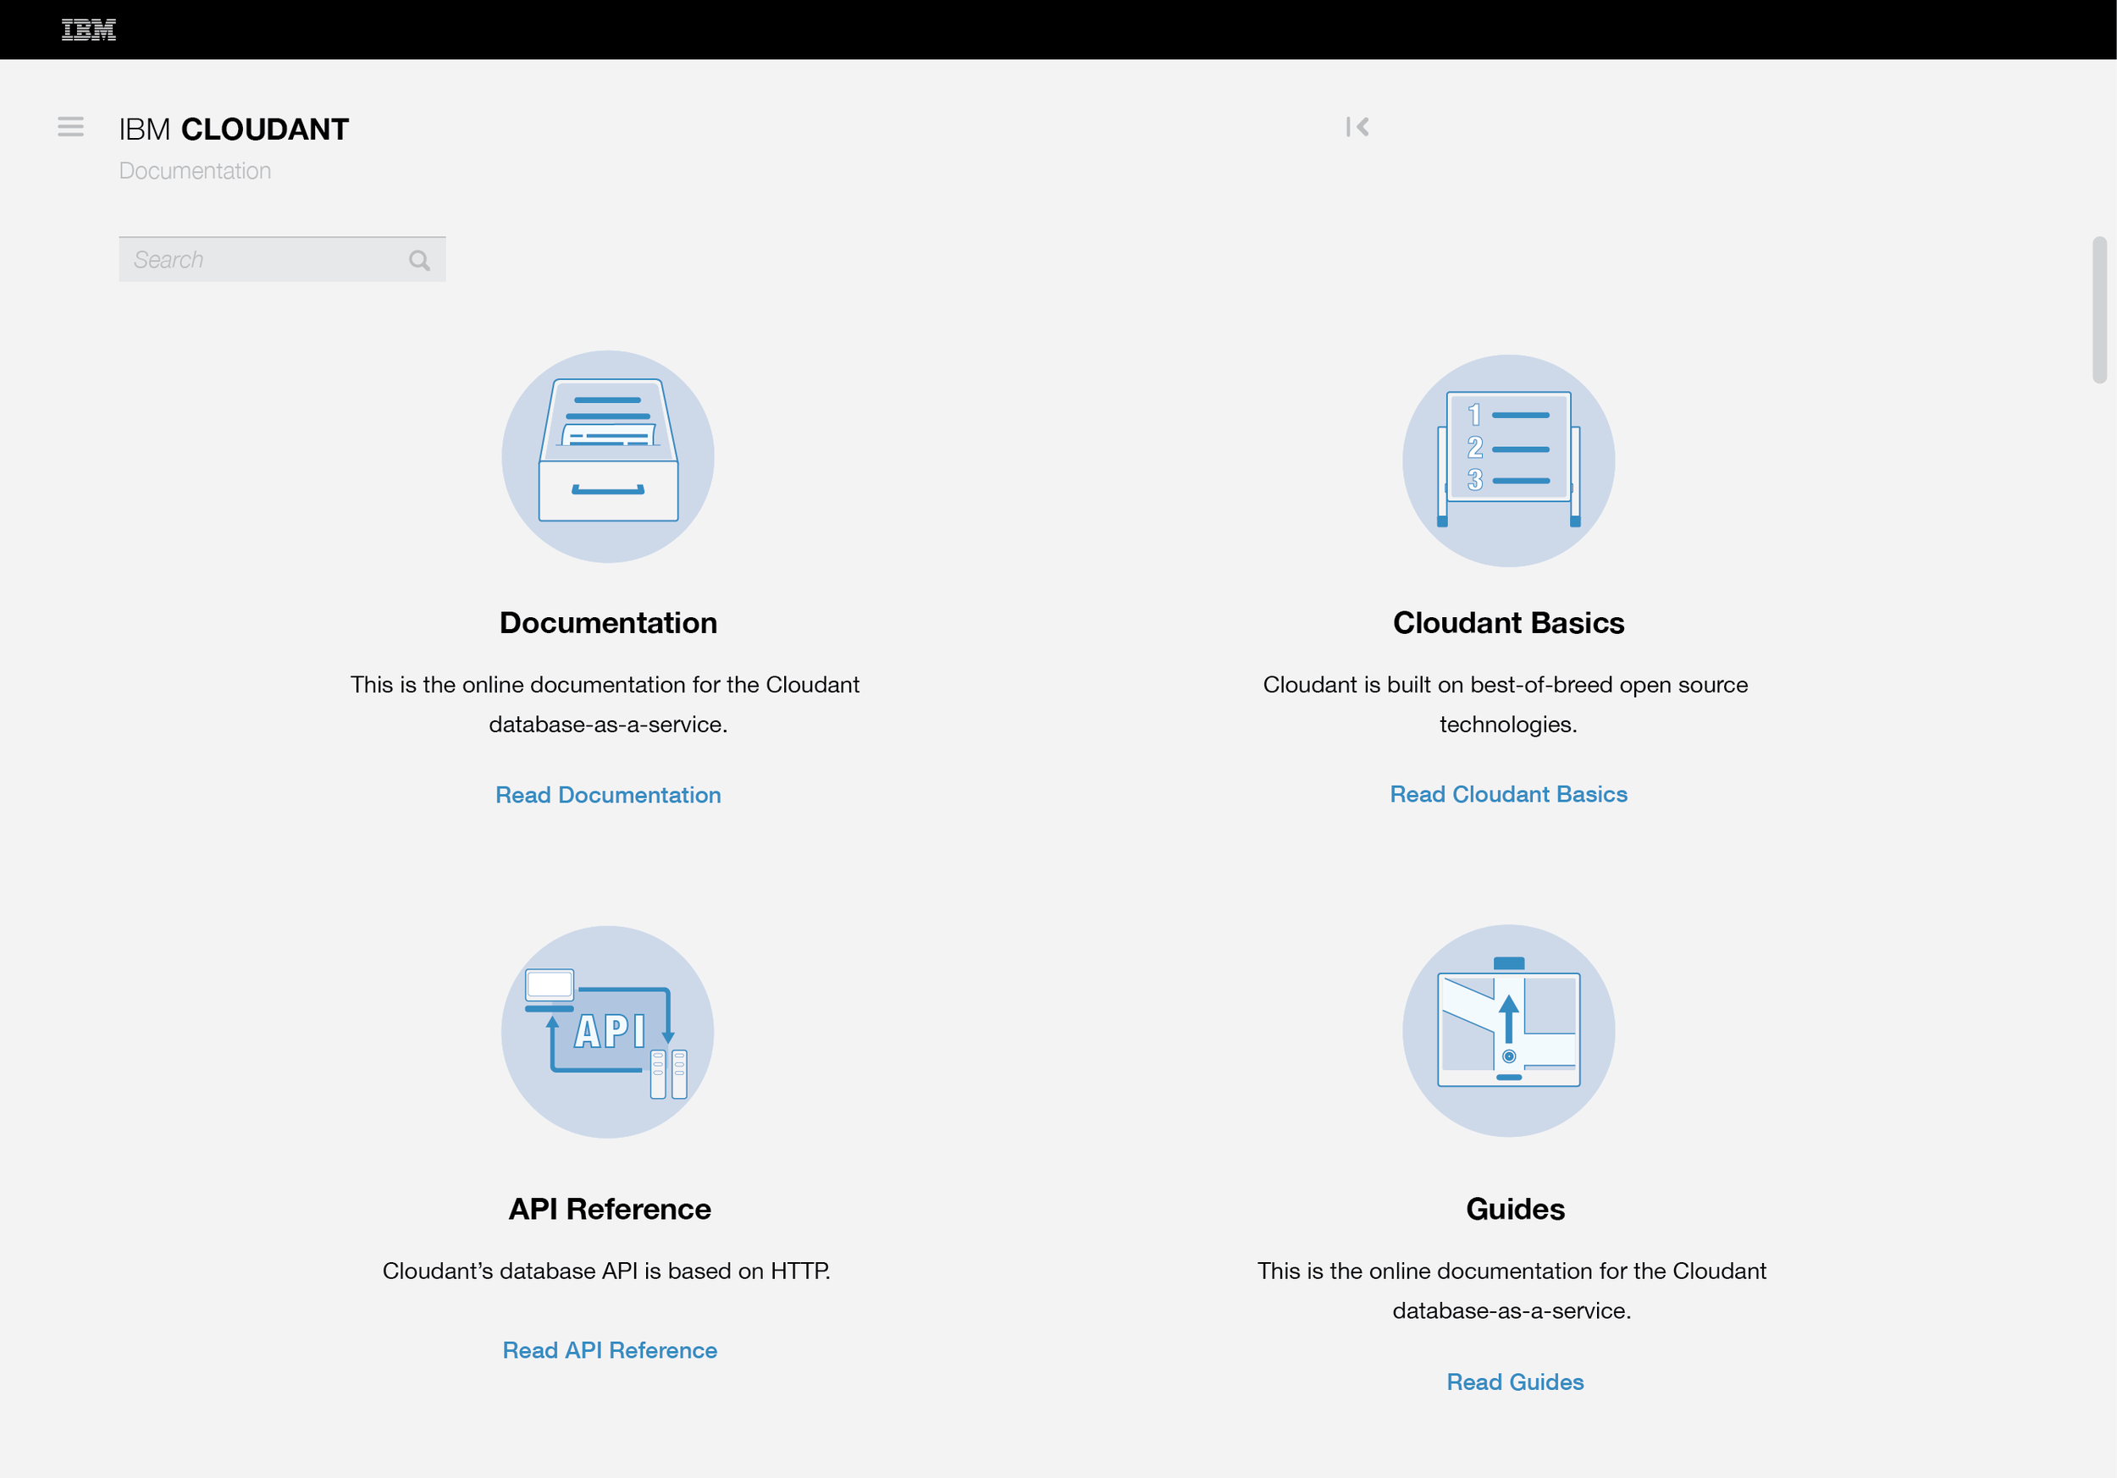Click the Guides map icon
Image resolution: width=2117 pixels, height=1478 pixels.
coord(1508,1030)
